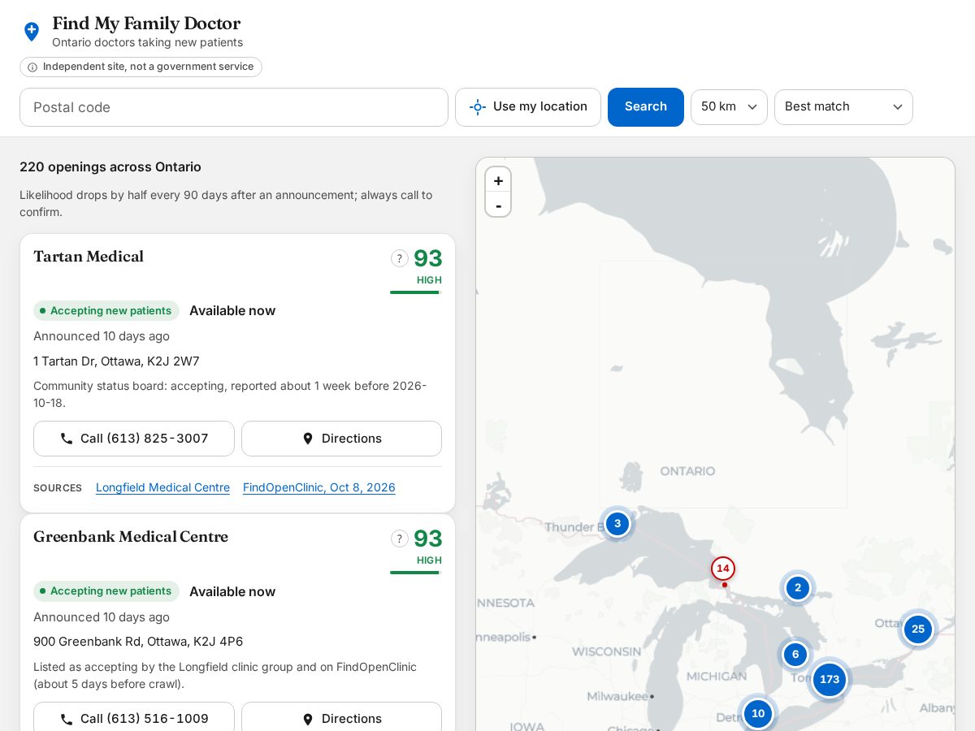Zoom out the map with minus button
The image size is (975, 731).
pos(498,205)
